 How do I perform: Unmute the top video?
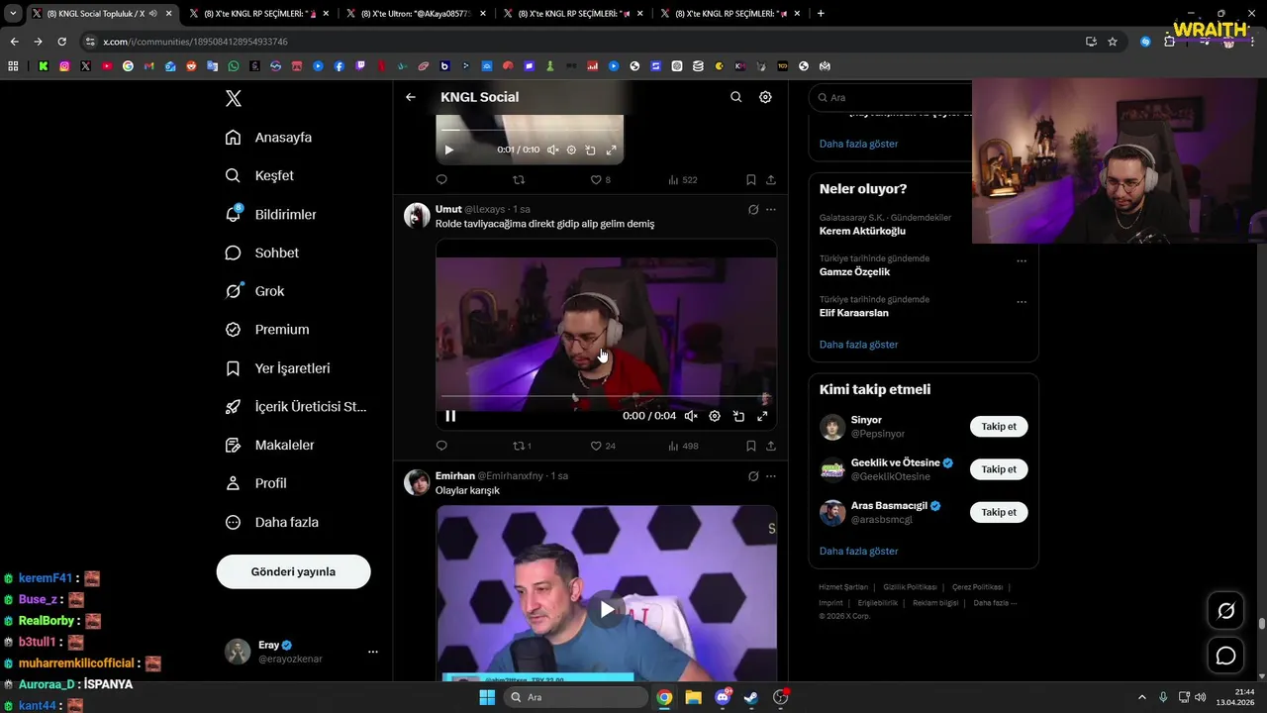552,150
